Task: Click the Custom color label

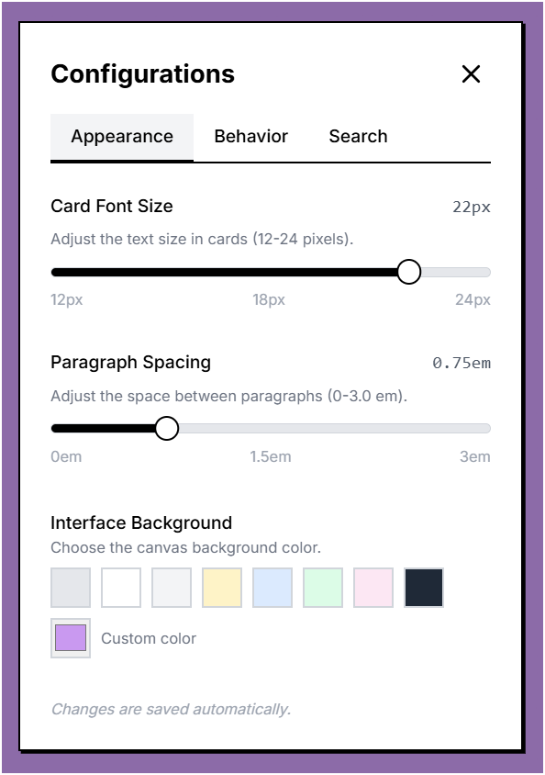Action: [149, 638]
